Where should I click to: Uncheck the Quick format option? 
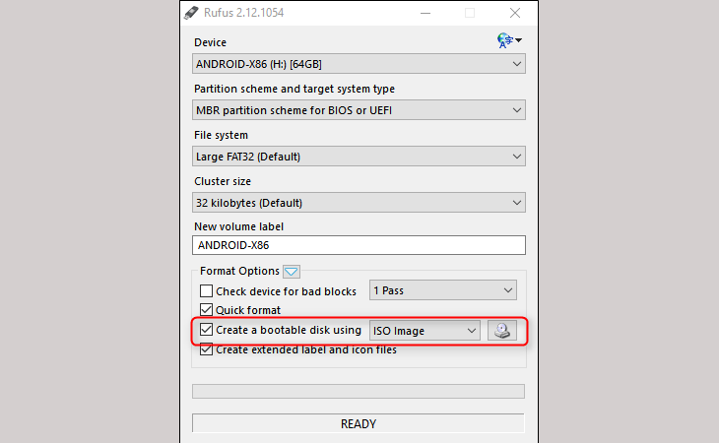[207, 310]
